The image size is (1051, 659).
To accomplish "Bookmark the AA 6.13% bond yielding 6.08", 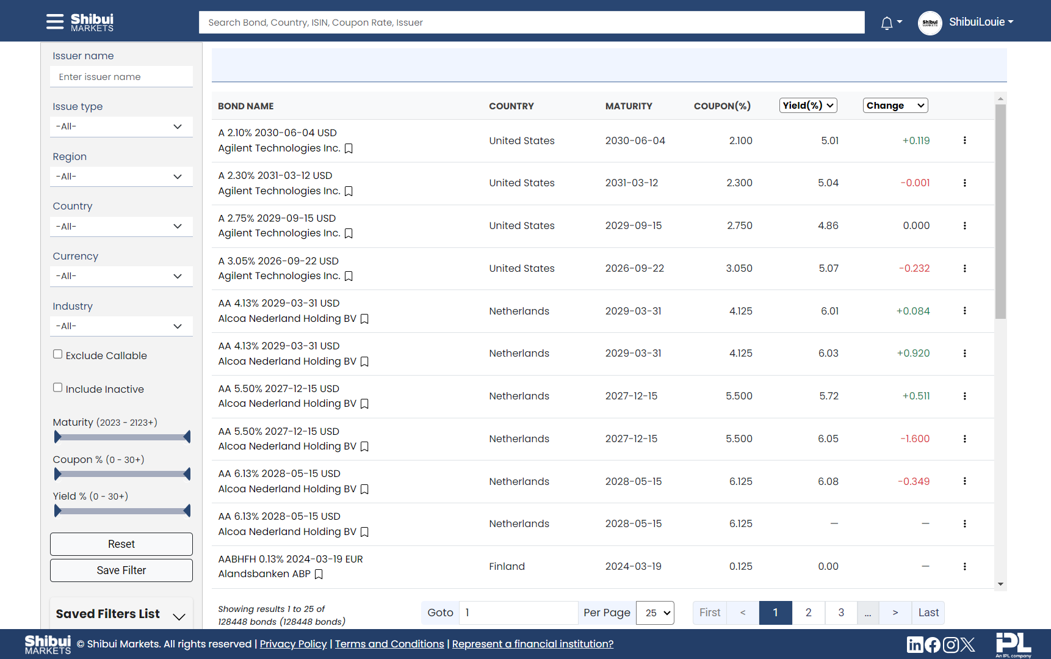I will pos(365,489).
